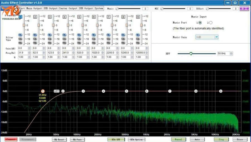Toggle the RTA OFF button
This screenshot has width=251, height=142.
coord(116,139)
